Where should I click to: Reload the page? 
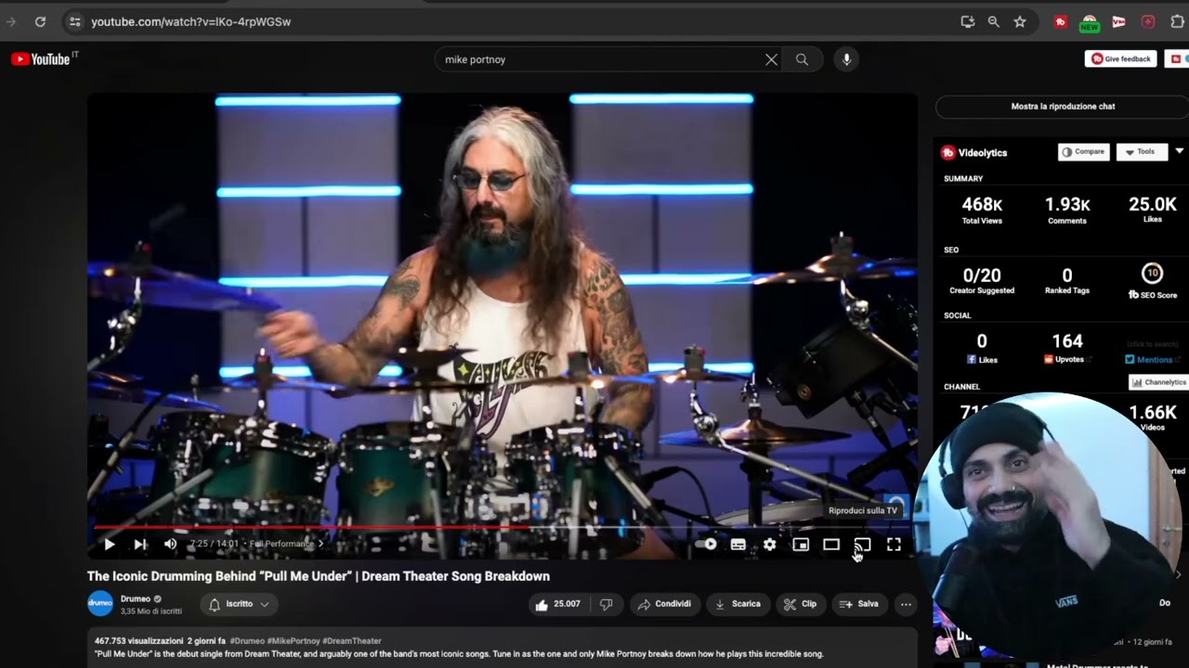(40, 21)
